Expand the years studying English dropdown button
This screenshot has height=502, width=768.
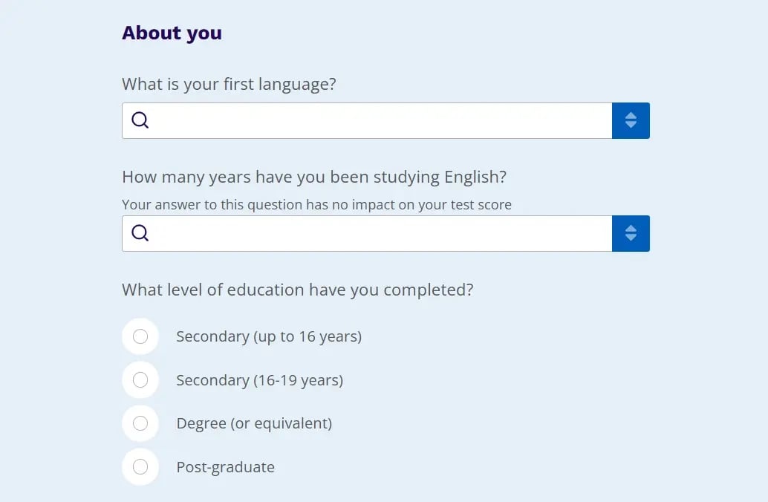[x=631, y=234]
